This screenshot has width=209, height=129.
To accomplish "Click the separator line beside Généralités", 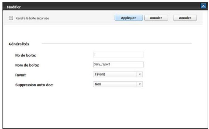I will pos(117,44).
